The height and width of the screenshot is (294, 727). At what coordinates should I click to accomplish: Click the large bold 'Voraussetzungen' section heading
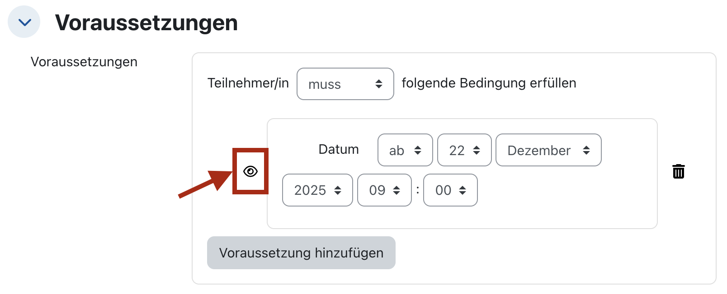pyautogui.click(x=146, y=23)
